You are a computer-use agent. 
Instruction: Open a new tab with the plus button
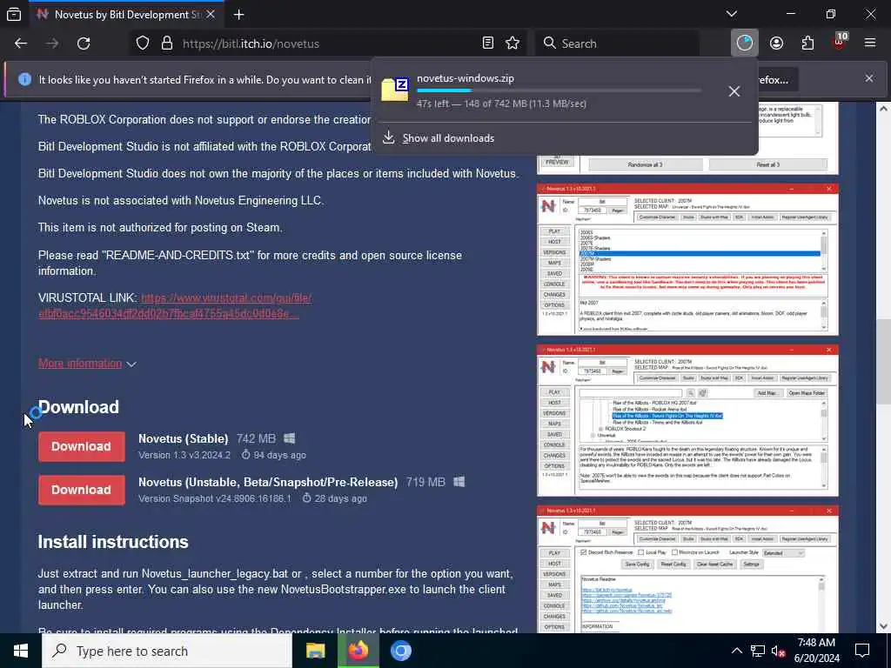[238, 14]
